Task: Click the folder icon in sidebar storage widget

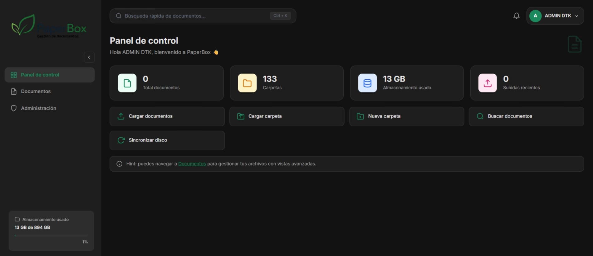Action: (x=17, y=219)
